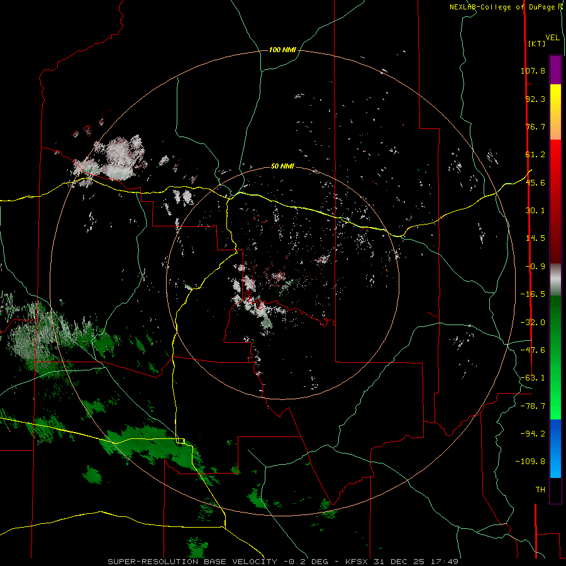Click the [KT] units label
Viewport: 566px width, 566px height.
tap(537, 43)
